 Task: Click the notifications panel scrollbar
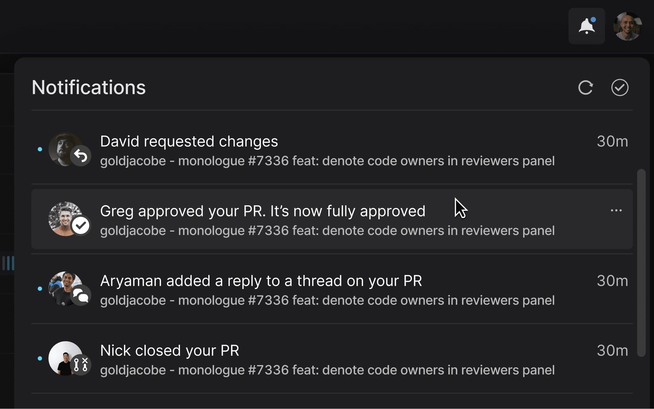641,262
